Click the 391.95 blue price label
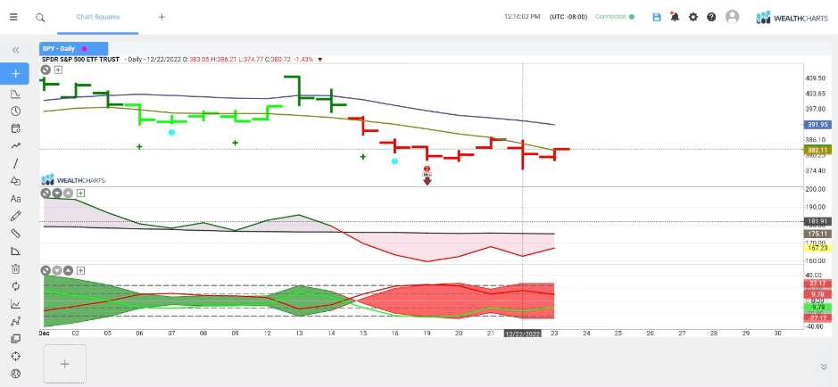838x387 pixels. tap(818, 124)
